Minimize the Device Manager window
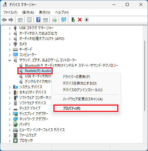 pos(114,4)
